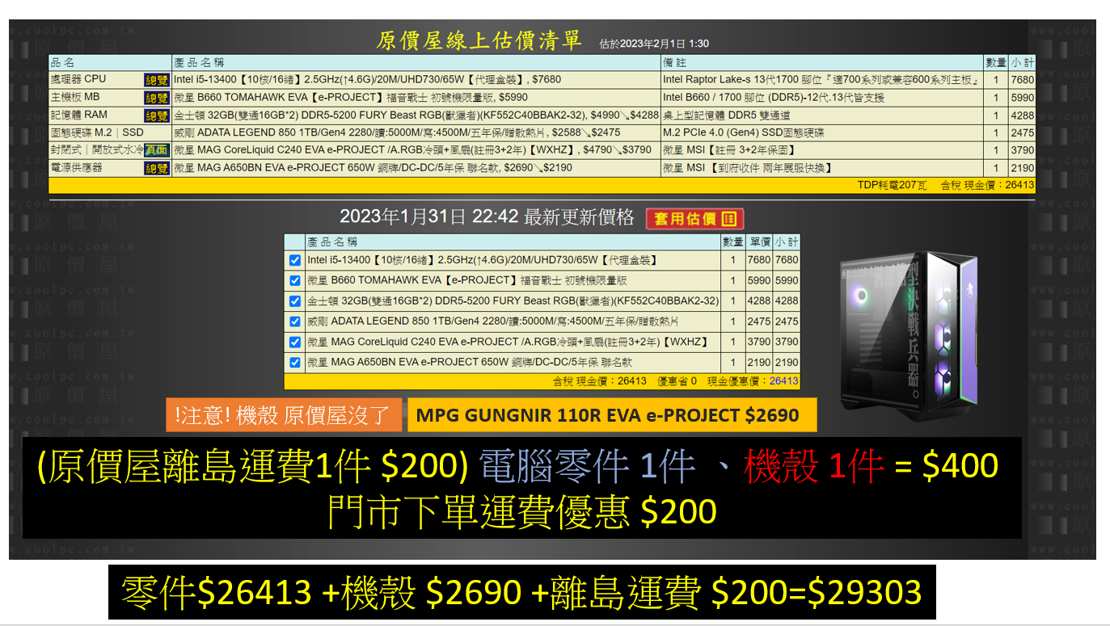The width and height of the screenshot is (1110, 626).
Task: Click the 總覽 badge in the 處理器 CPU row
Action: coord(156,80)
